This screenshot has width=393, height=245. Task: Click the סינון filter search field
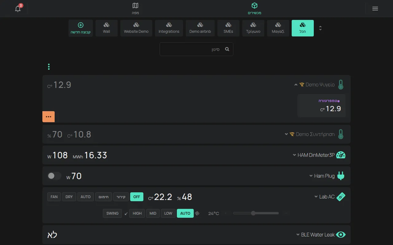coord(196,49)
